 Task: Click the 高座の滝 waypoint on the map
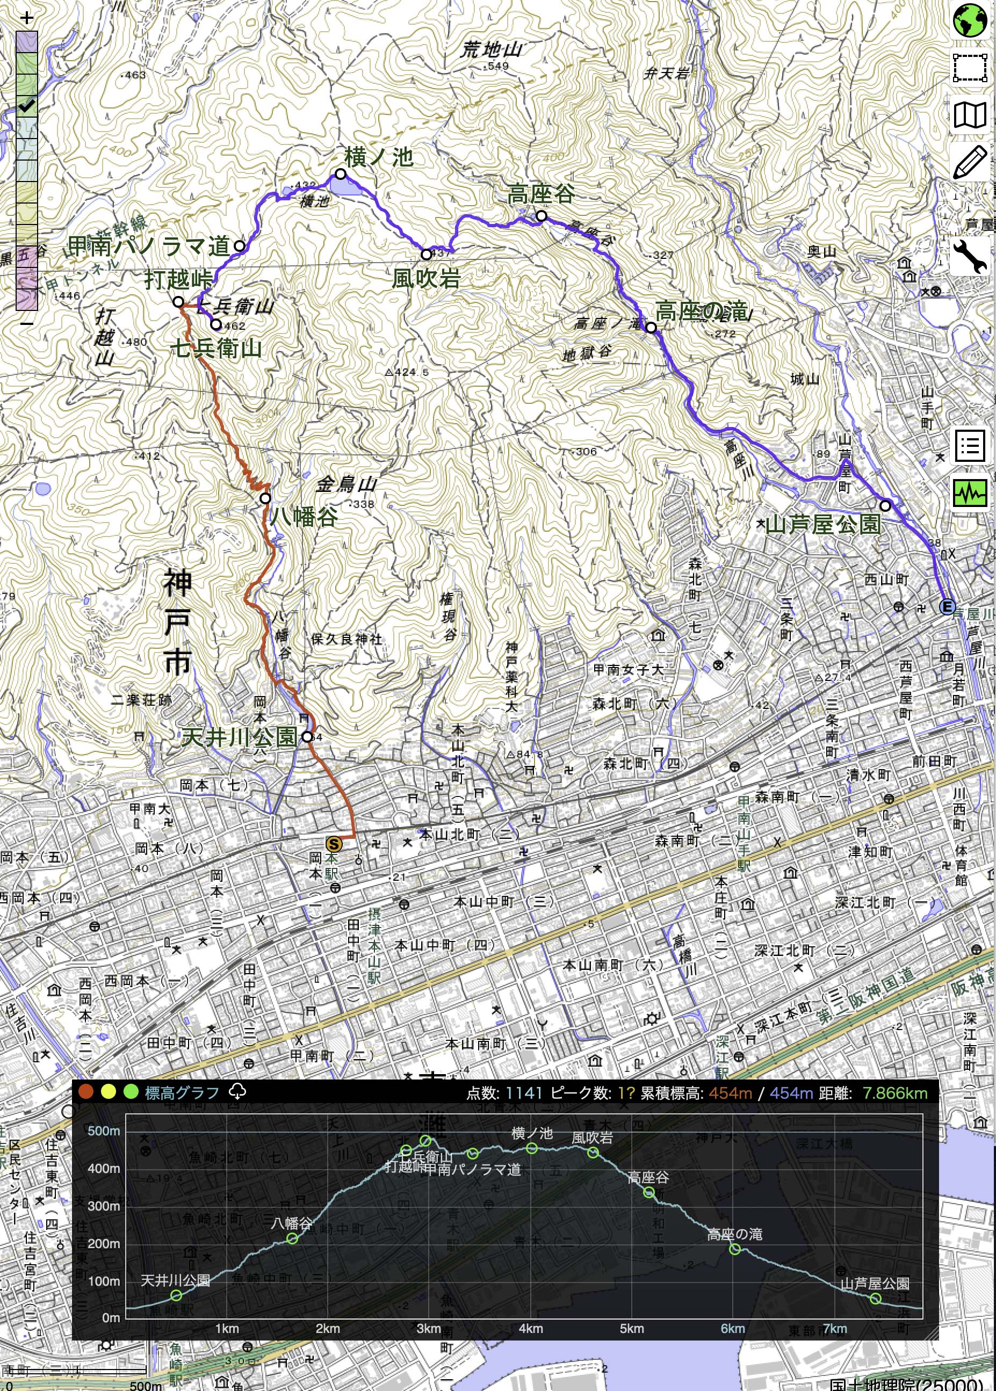click(651, 328)
